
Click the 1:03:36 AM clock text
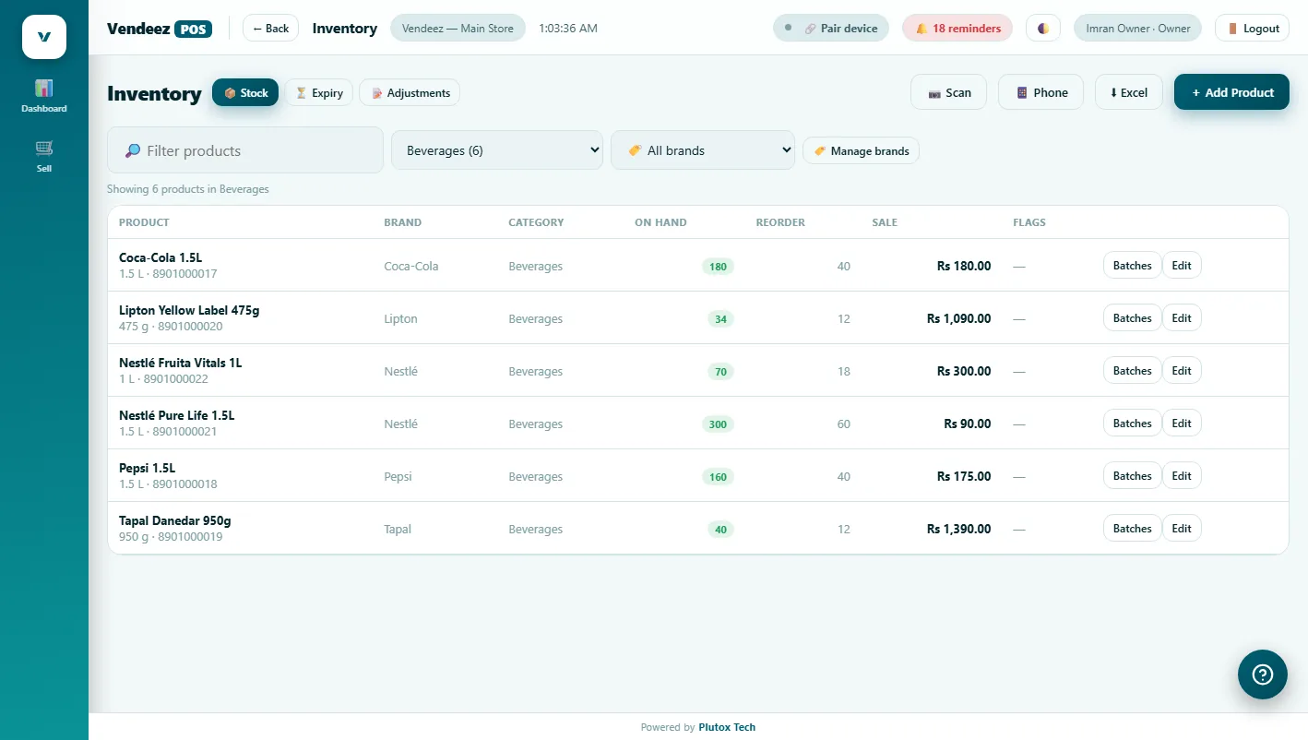[568, 29]
